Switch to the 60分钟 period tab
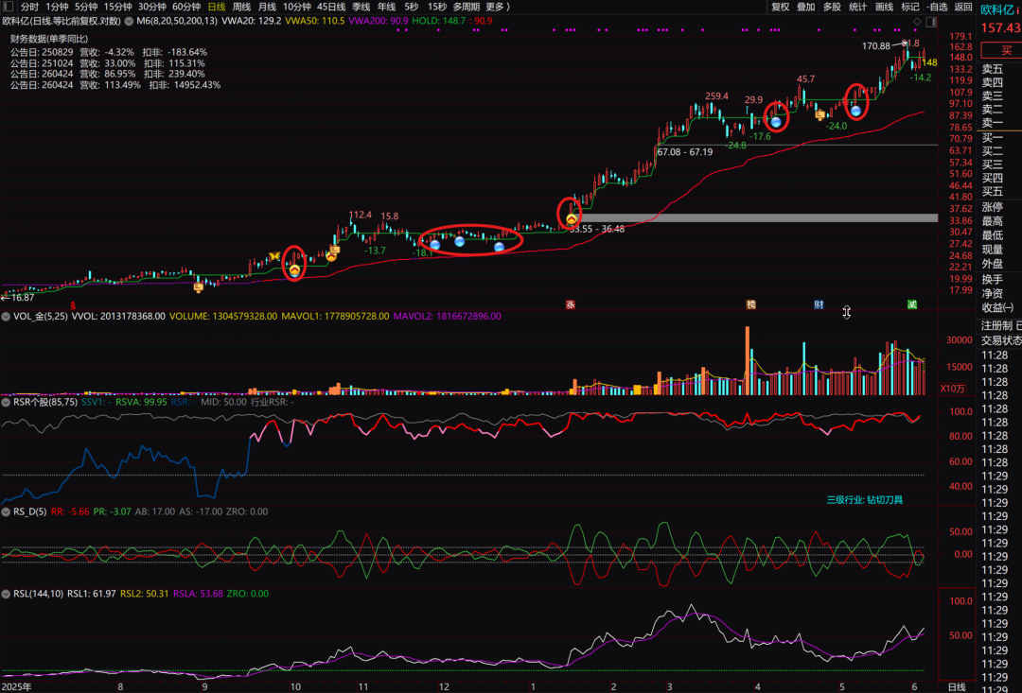This screenshot has width=1022, height=693. (185, 7)
